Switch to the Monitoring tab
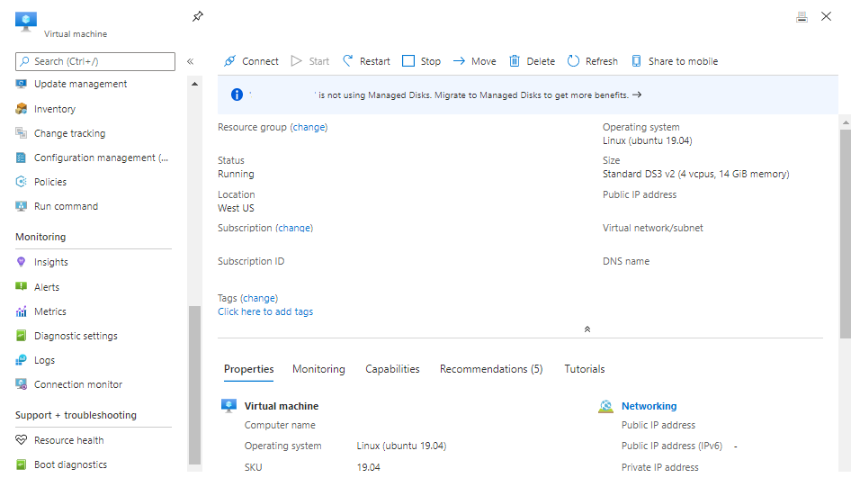 click(318, 369)
